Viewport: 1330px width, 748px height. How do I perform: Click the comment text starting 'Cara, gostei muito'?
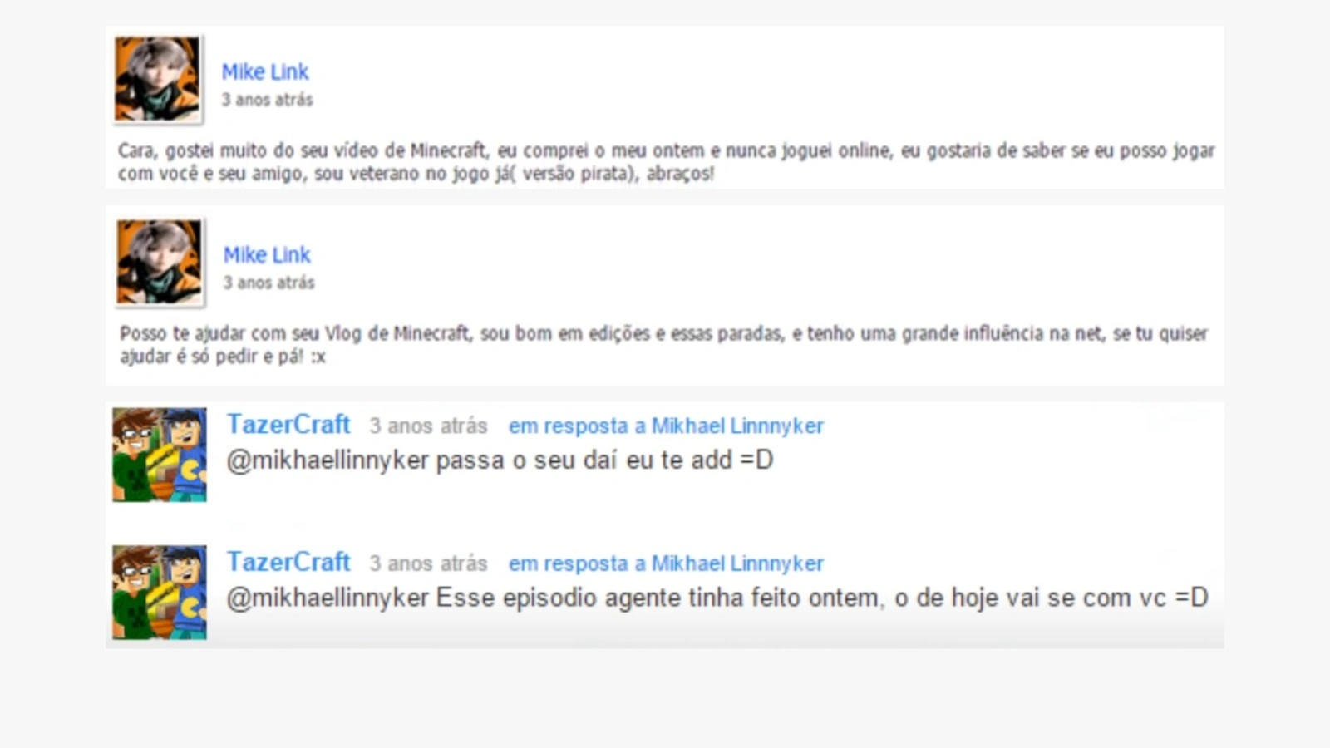point(666,162)
